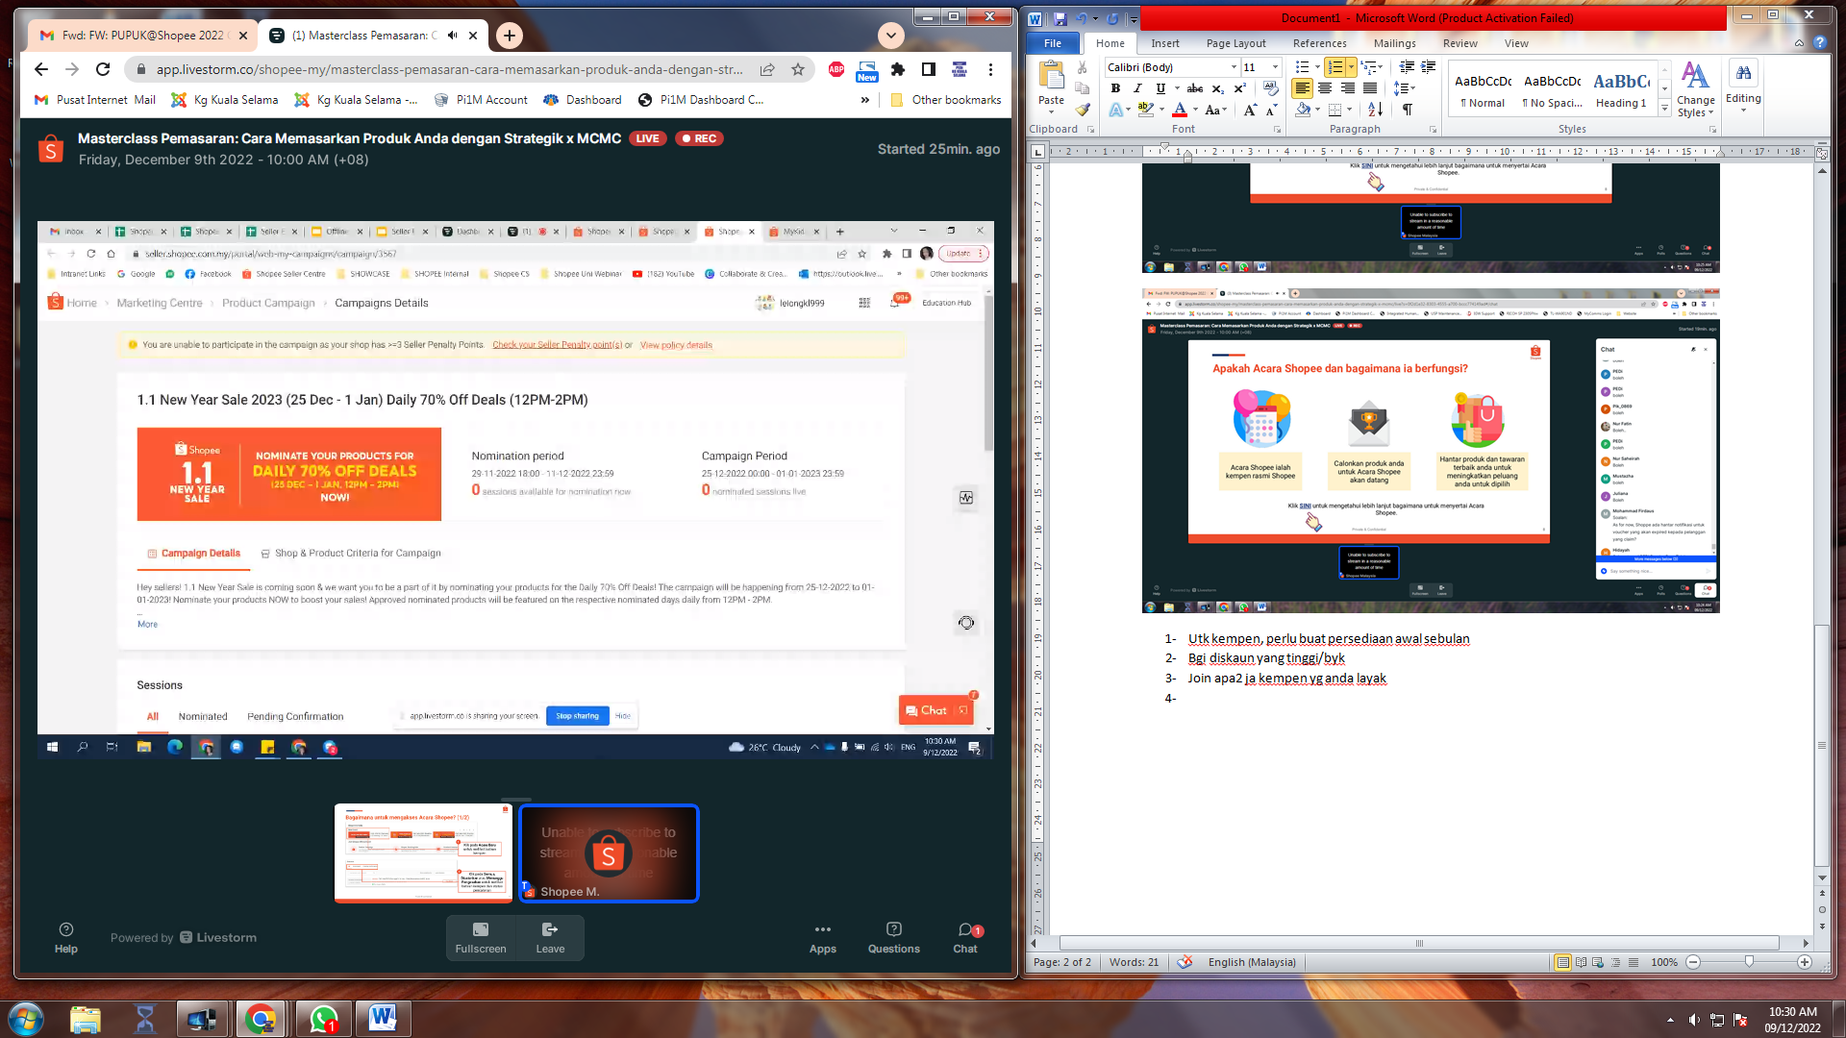The height and width of the screenshot is (1038, 1846).
Task: Open Livestorm Help
Action: [66, 938]
